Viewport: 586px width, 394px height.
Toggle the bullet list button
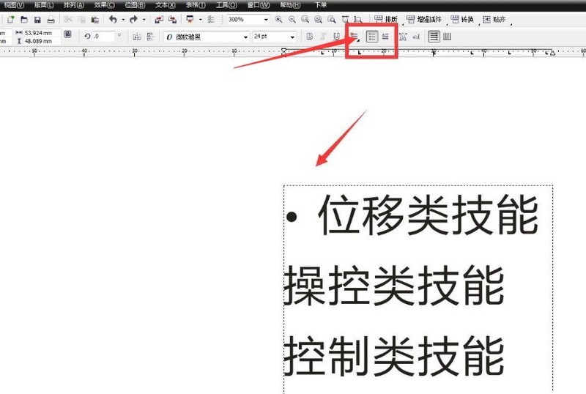pos(372,37)
